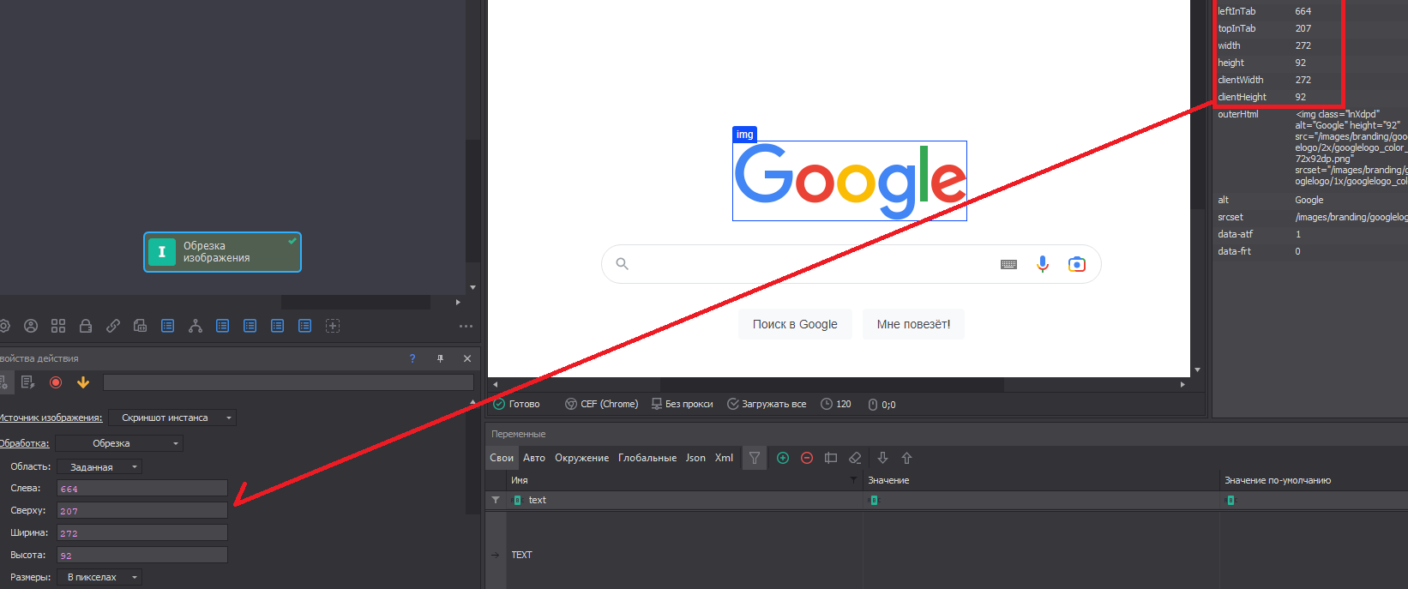
Task: Click the 'Источник изображения:' link label
Action: click(51, 418)
